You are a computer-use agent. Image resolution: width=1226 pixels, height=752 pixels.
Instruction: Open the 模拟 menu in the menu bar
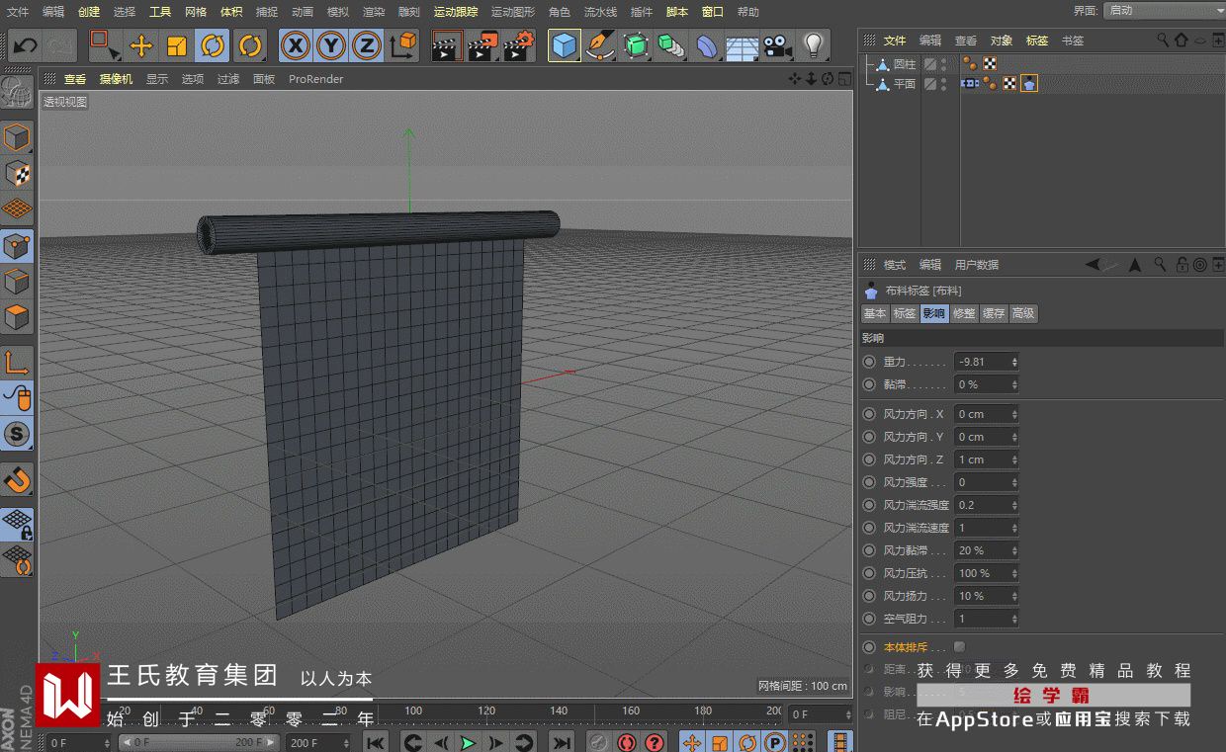(338, 12)
